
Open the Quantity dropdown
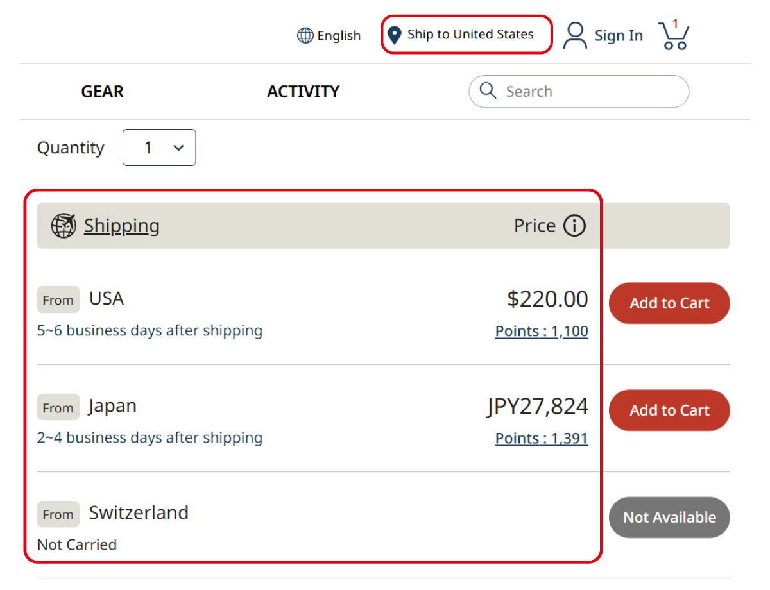tap(159, 147)
